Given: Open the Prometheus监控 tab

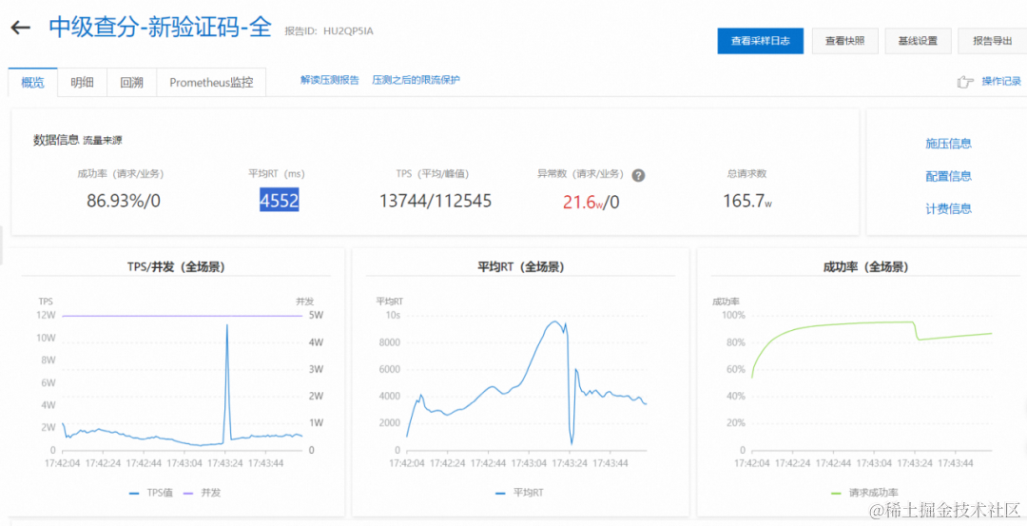Looking at the screenshot, I should point(211,82).
